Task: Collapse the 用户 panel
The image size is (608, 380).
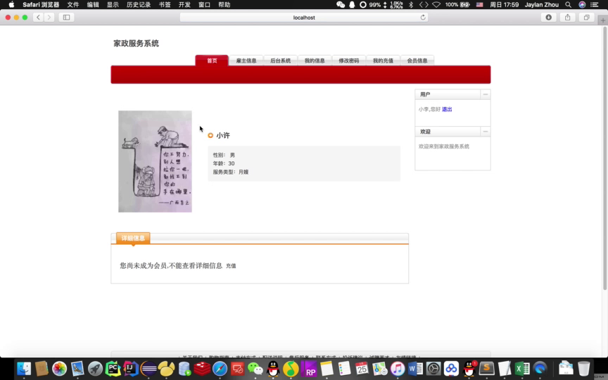Action: (485, 94)
